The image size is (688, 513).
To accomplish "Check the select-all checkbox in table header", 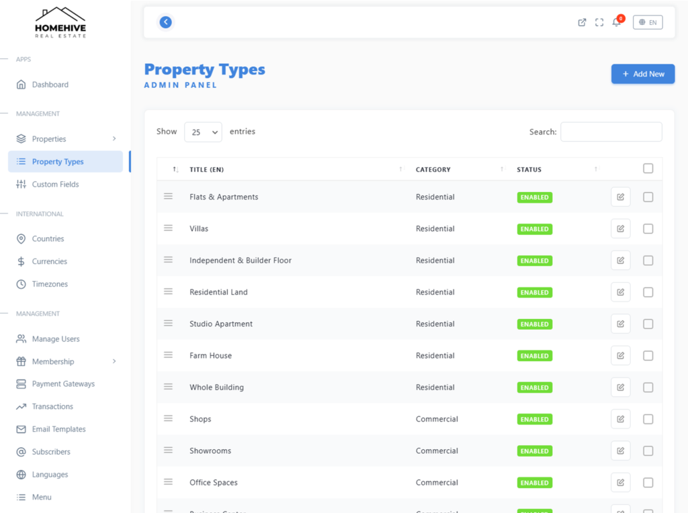I will [x=648, y=169].
